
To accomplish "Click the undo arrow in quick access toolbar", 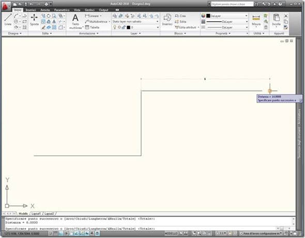I will (31, 4).
